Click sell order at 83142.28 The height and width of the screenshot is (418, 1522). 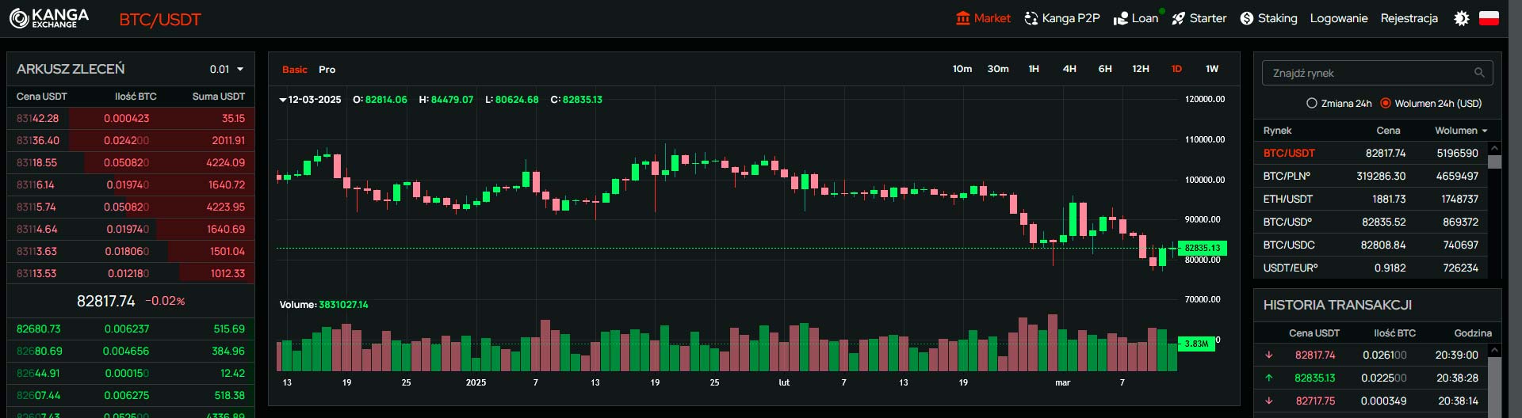[x=131, y=118]
